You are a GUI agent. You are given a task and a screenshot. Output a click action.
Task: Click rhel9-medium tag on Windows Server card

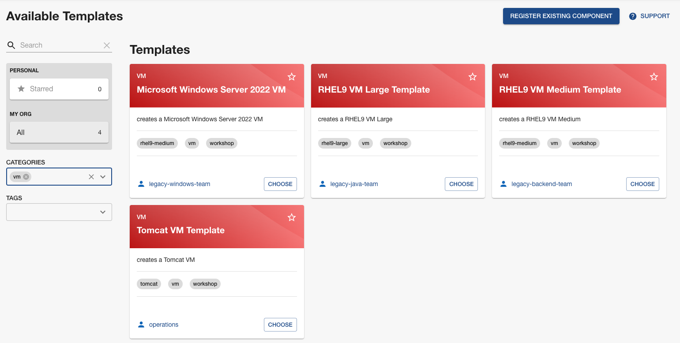point(157,143)
